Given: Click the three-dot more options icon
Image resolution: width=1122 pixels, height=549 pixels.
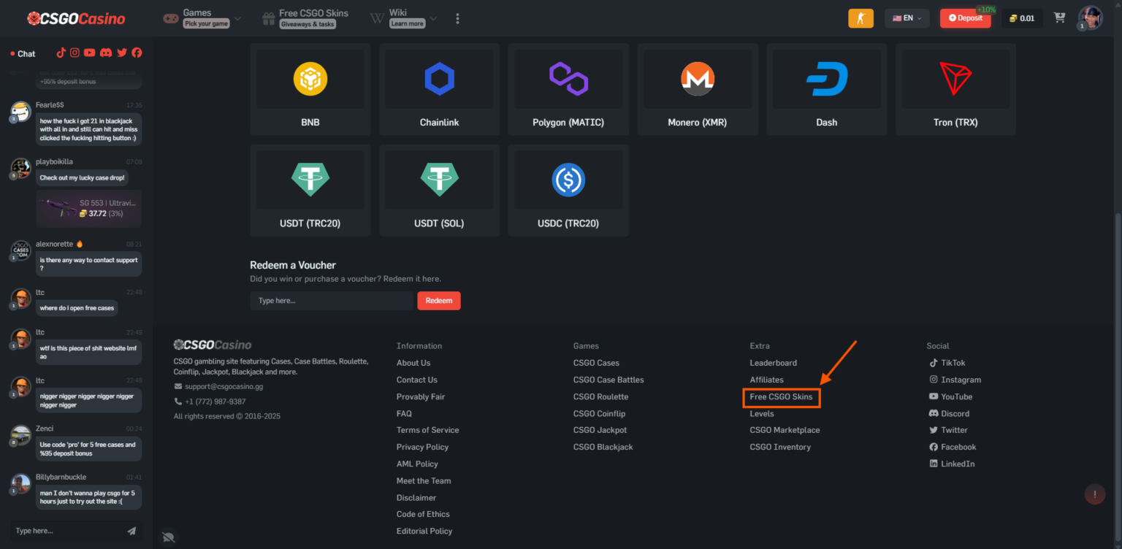Looking at the screenshot, I should [x=458, y=18].
